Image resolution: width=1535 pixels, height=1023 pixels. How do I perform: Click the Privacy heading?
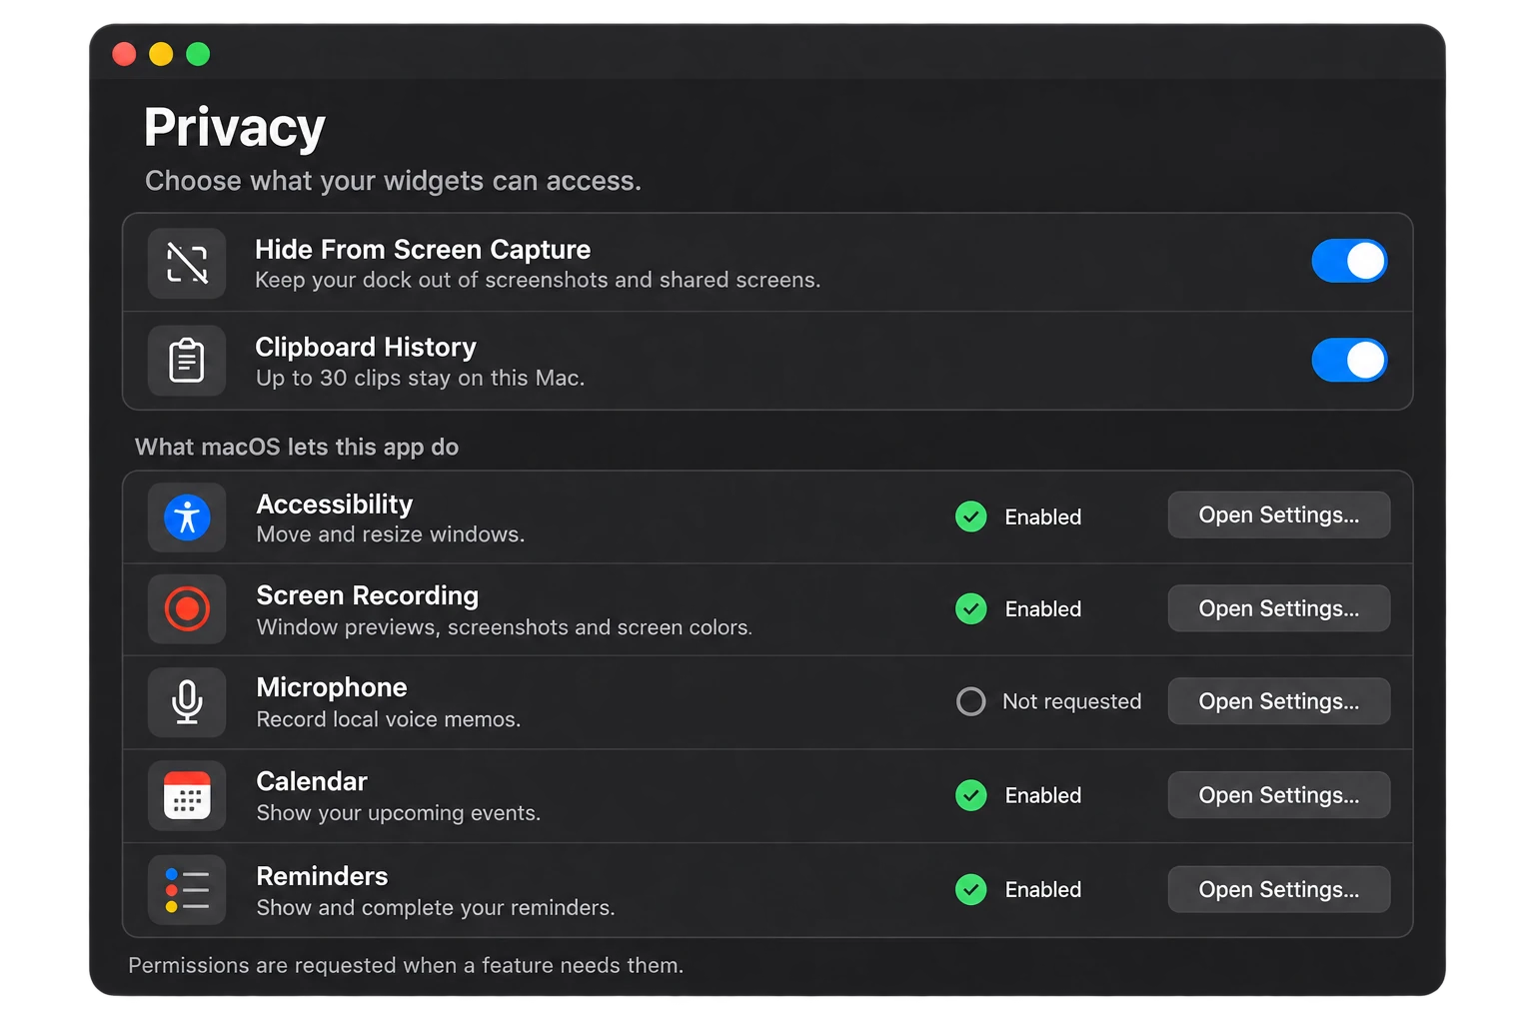point(235,128)
